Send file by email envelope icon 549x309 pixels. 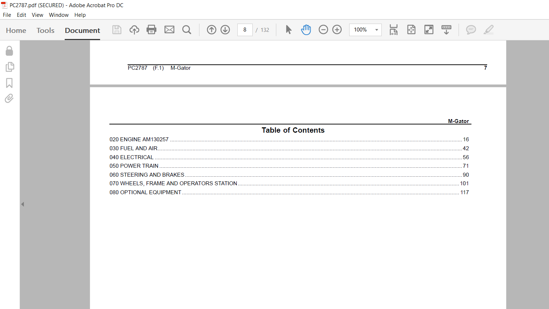point(169,30)
